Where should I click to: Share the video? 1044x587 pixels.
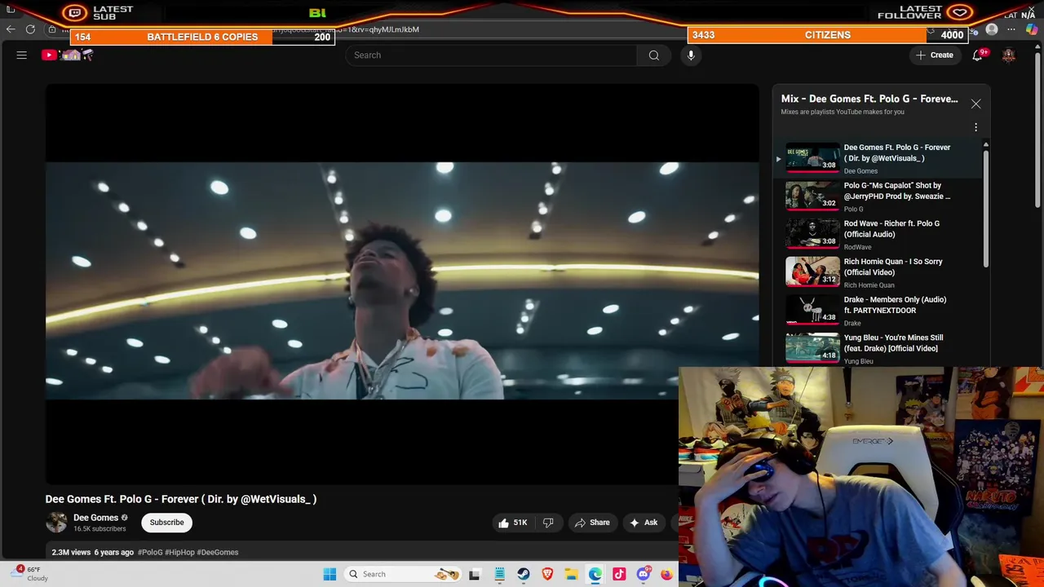[592, 523]
